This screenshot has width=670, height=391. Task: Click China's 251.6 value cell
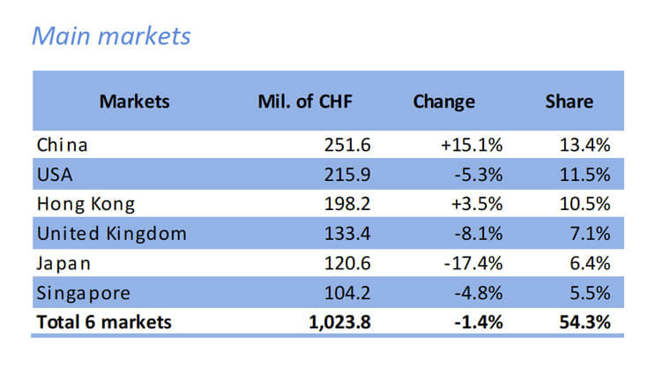[345, 145]
